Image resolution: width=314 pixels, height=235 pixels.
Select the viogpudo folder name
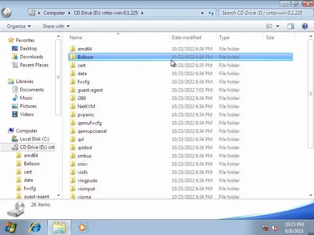click(88, 181)
